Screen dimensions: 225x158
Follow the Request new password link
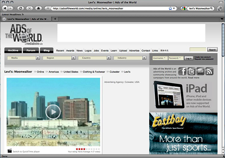(204, 59)
